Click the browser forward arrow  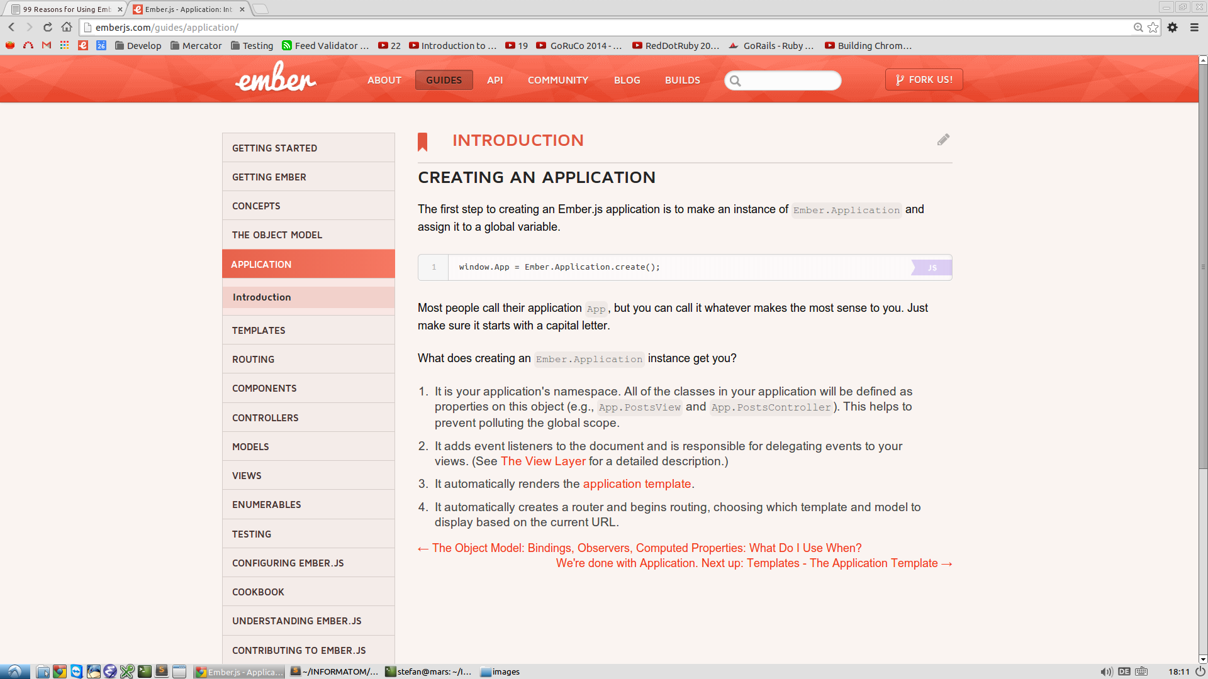[x=29, y=27]
